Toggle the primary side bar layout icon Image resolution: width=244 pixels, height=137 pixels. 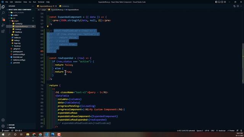pyautogui.click(x=217, y=2)
